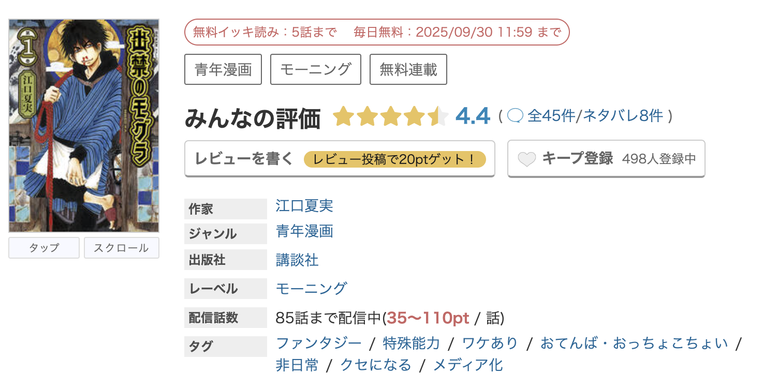Image resolution: width=763 pixels, height=389 pixels.
Task: Toggle the キープ登録 keep registration
Action: tap(575, 159)
